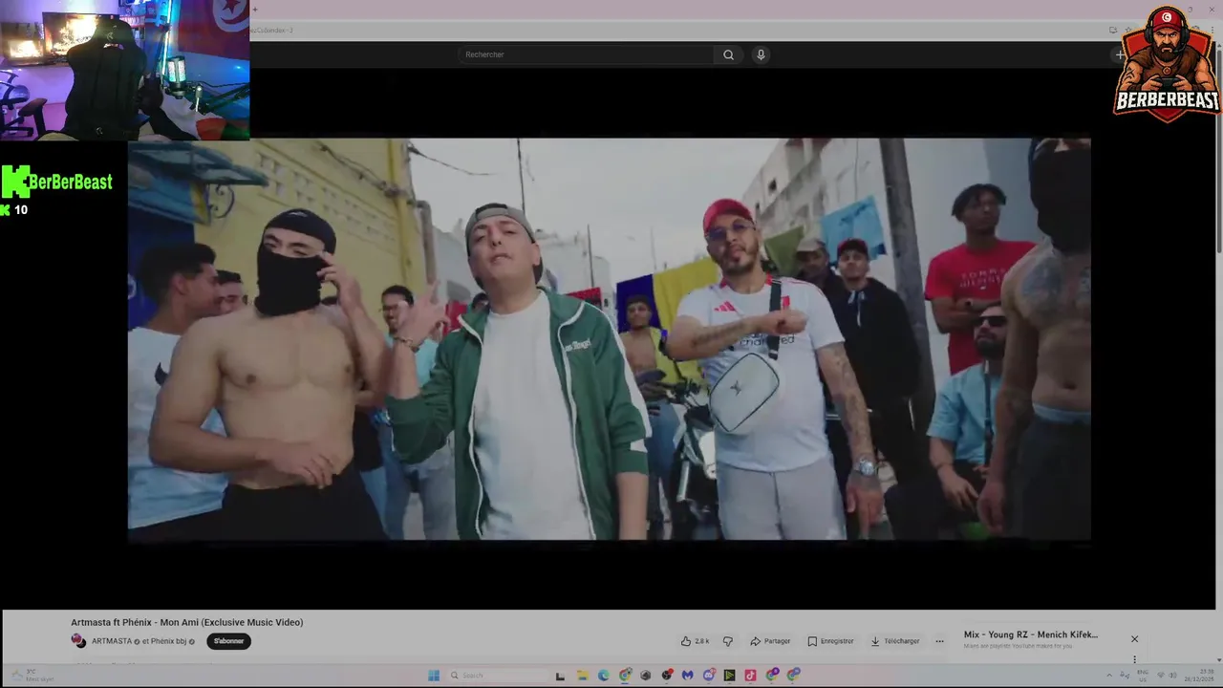
Task: Open File Explorer from the taskbar
Action: pyautogui.click(x=583, y=676)
